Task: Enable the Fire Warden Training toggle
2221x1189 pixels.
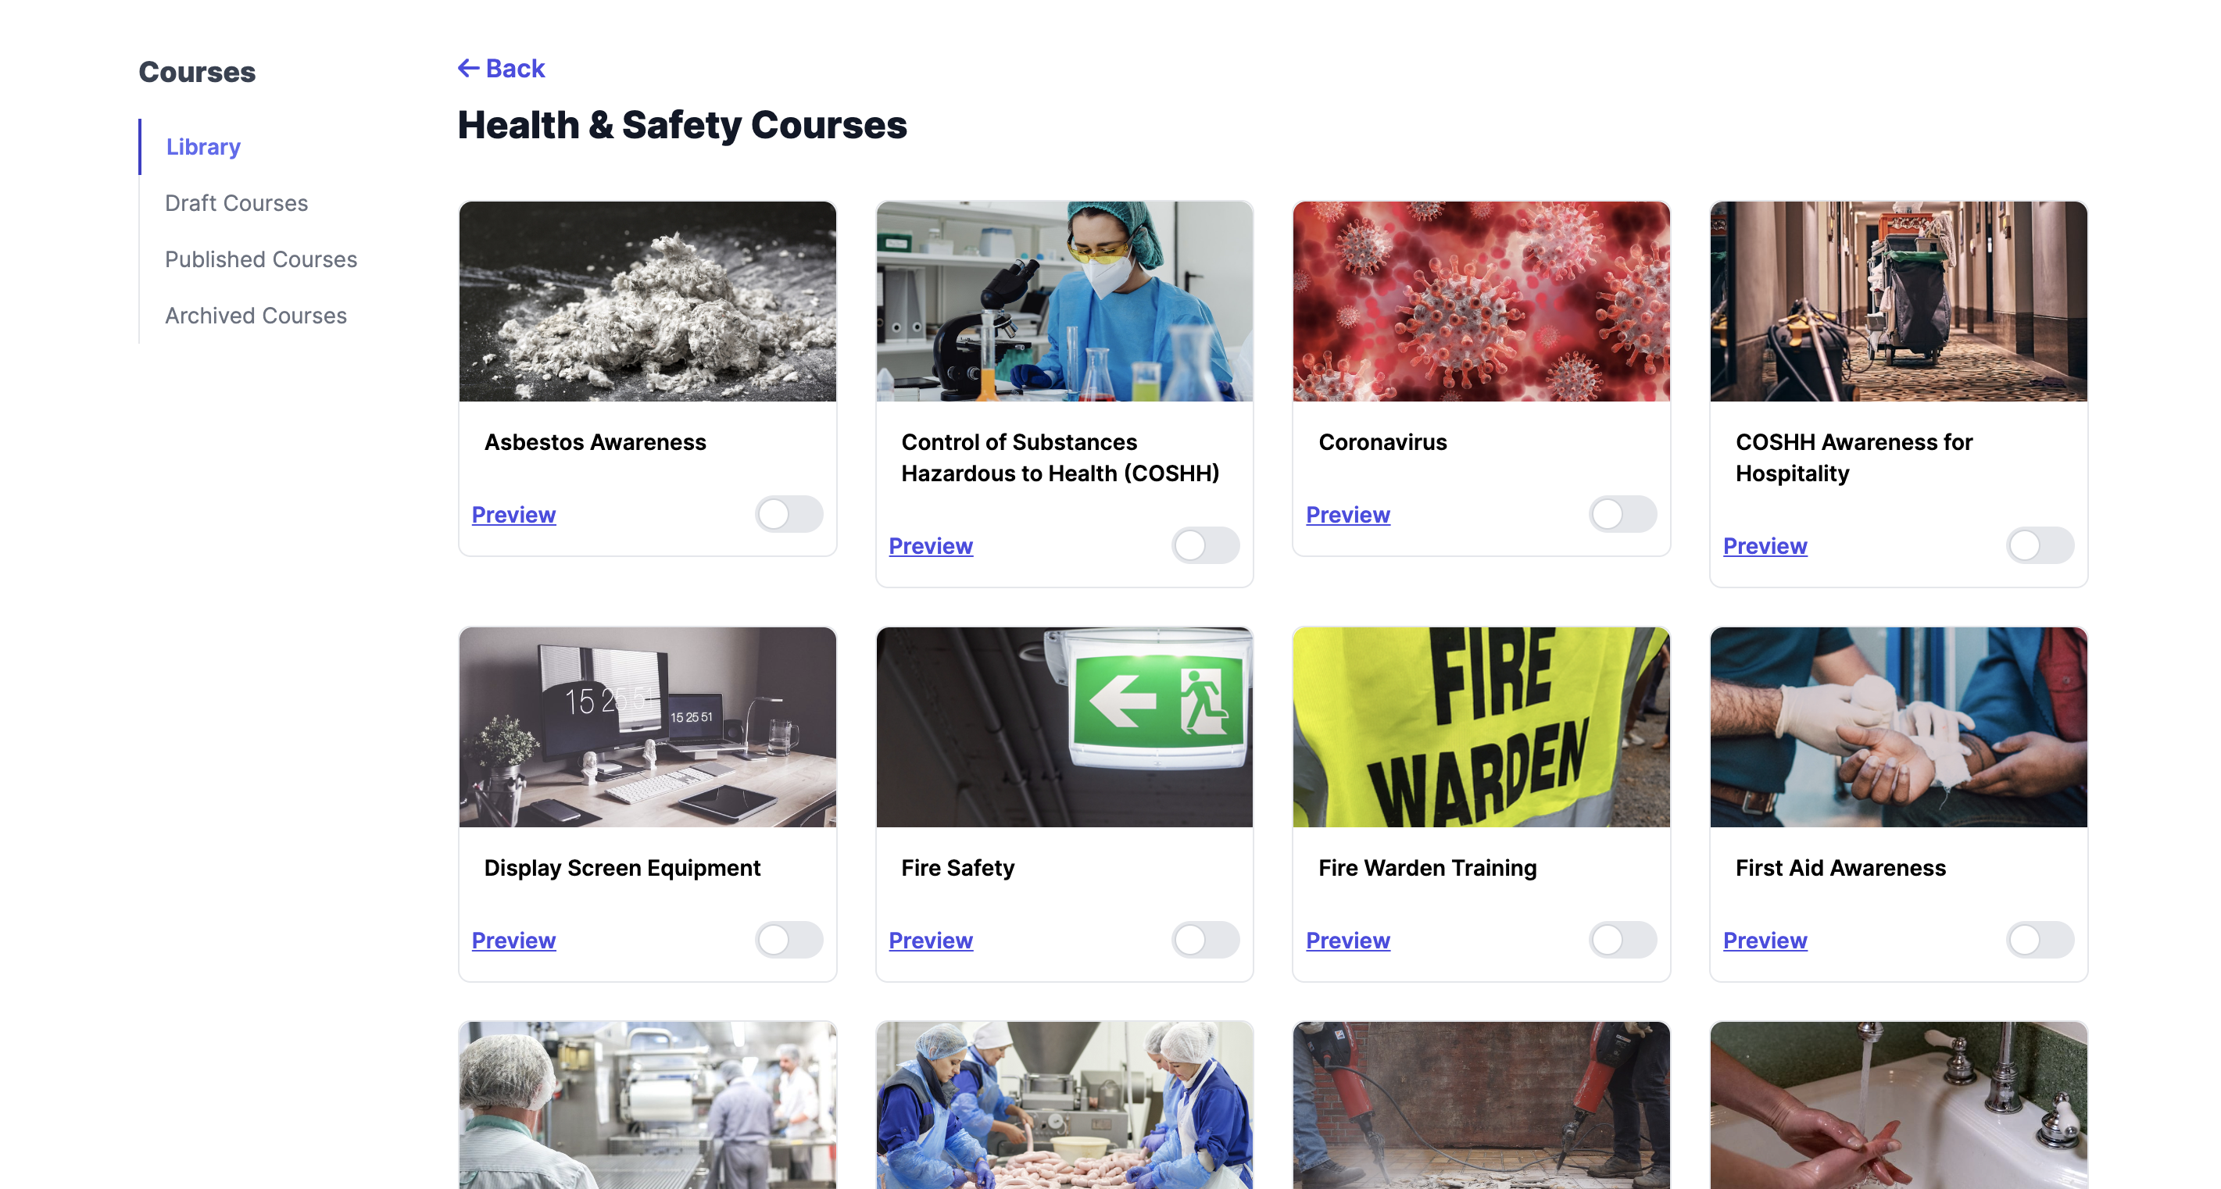Action: (1622, 940)
